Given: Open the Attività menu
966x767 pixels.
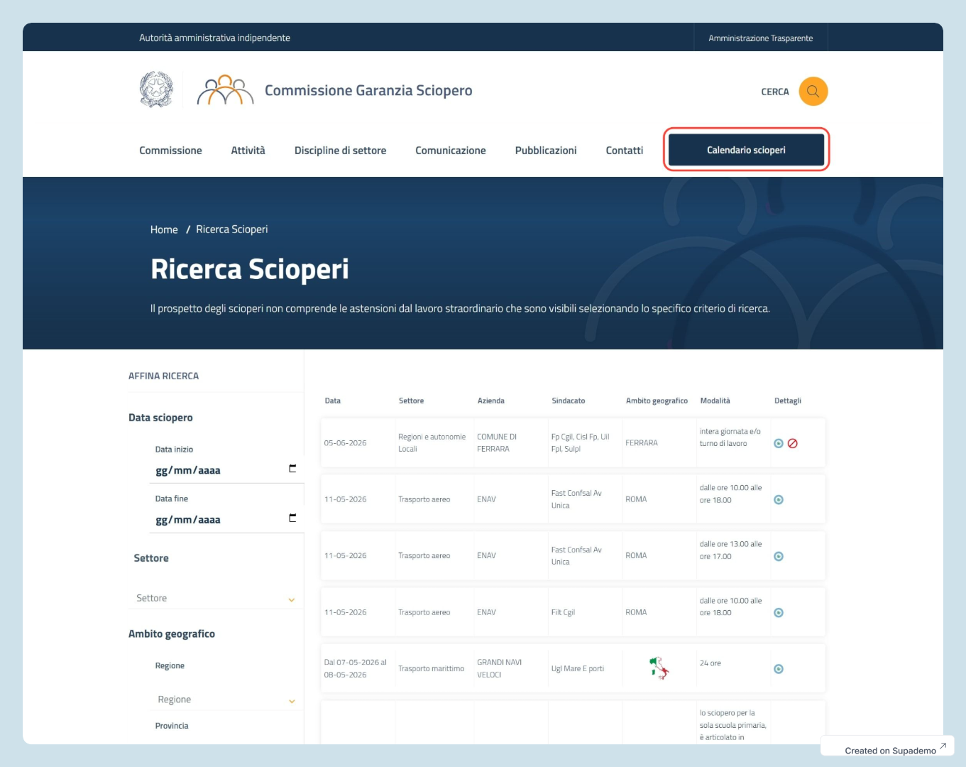Looking at the screenshot, I should point(248,151).
